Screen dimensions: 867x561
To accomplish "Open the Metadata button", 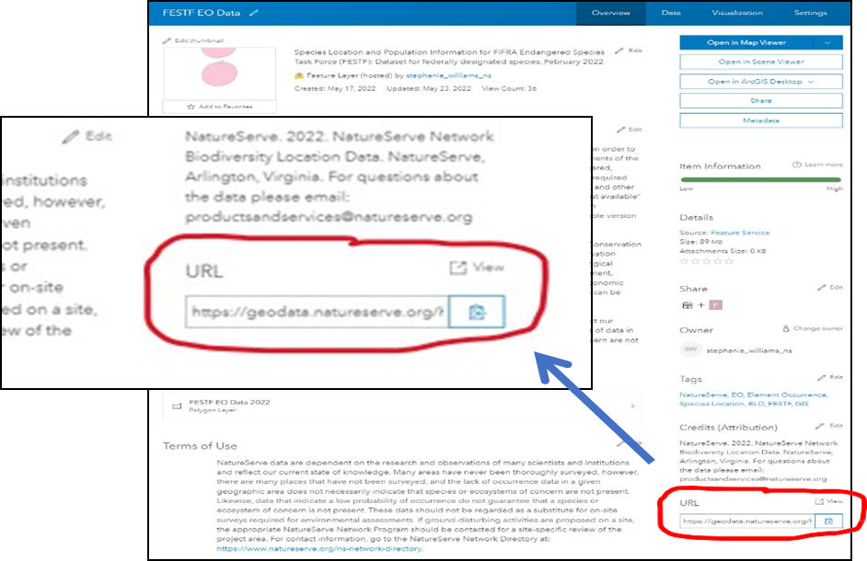I will (x=761, y=120).
